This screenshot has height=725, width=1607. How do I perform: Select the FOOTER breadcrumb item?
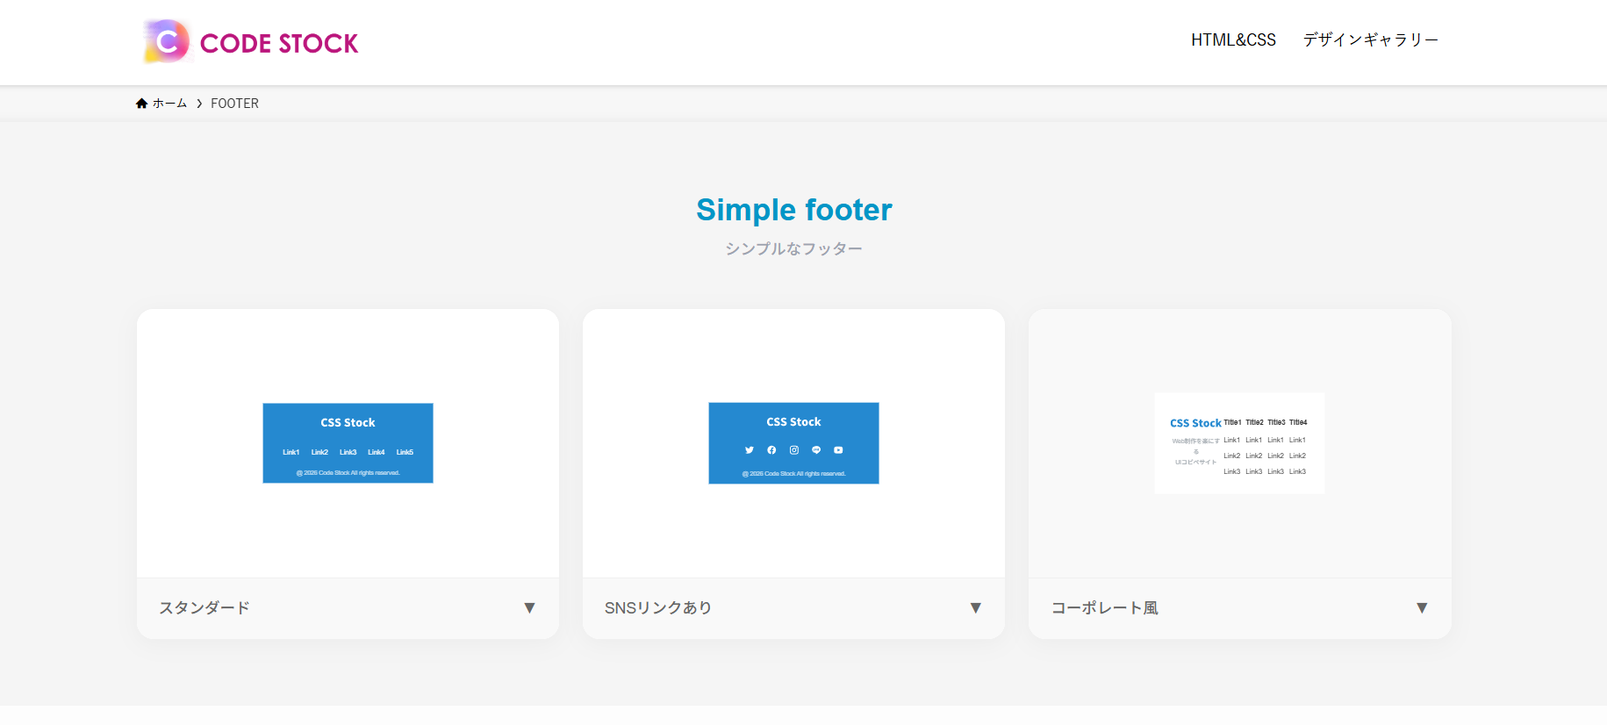pos(234,104)
